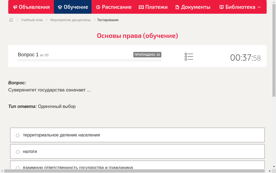
Task: Click the graduation cap icon on Обучение
Action: [60, 7]
